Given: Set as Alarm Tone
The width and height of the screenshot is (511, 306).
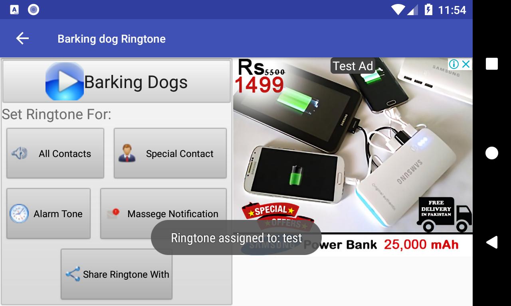Looking at the screenshot, I should click(x=48, y=214).
